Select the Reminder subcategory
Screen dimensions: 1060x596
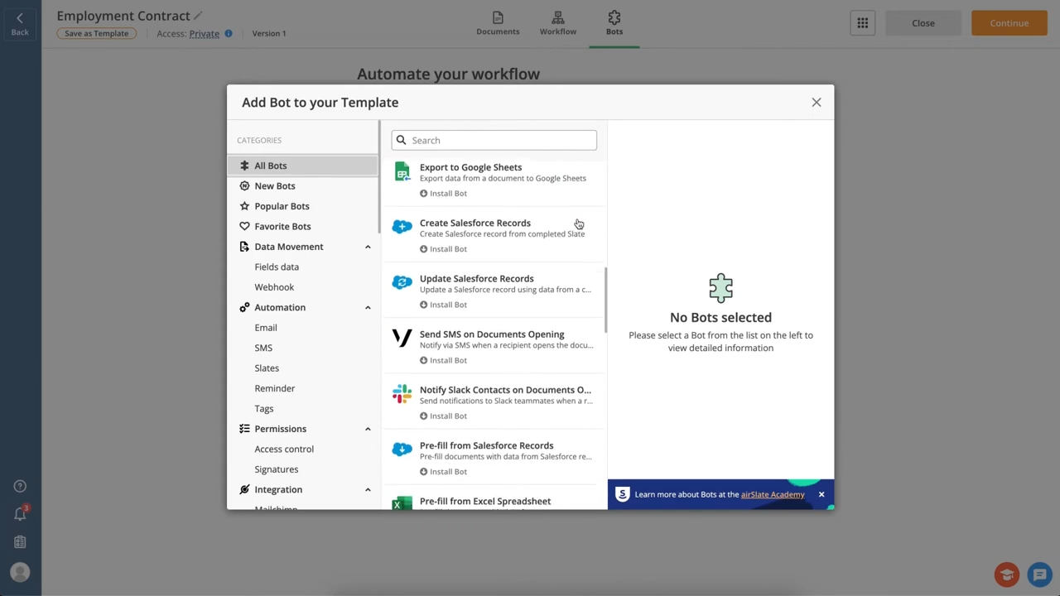coord(275,388)
